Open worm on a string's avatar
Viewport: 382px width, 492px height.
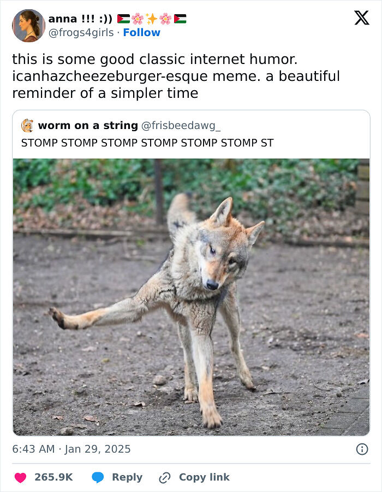27,126
